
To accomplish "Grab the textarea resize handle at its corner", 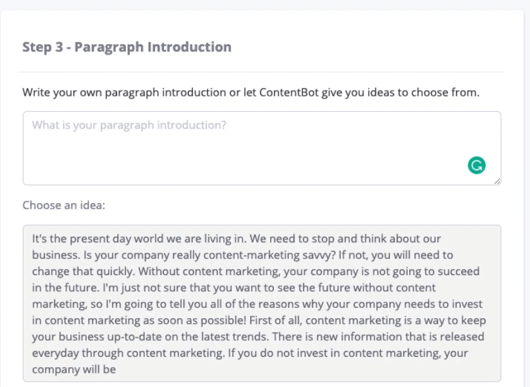I will click(x=497, y=181).
